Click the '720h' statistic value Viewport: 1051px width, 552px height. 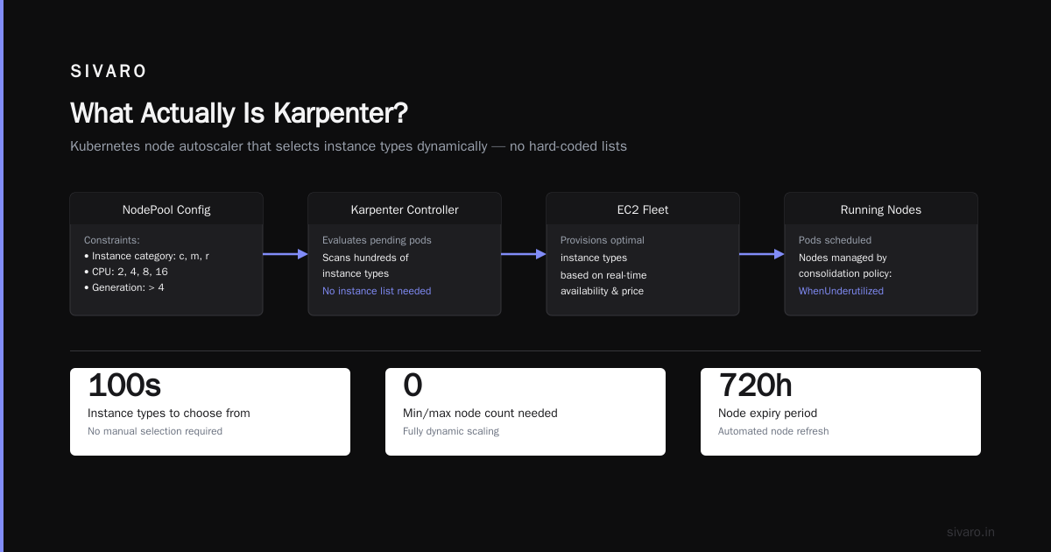(757, 385)
